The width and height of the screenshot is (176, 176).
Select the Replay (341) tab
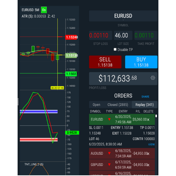[145, 105]
